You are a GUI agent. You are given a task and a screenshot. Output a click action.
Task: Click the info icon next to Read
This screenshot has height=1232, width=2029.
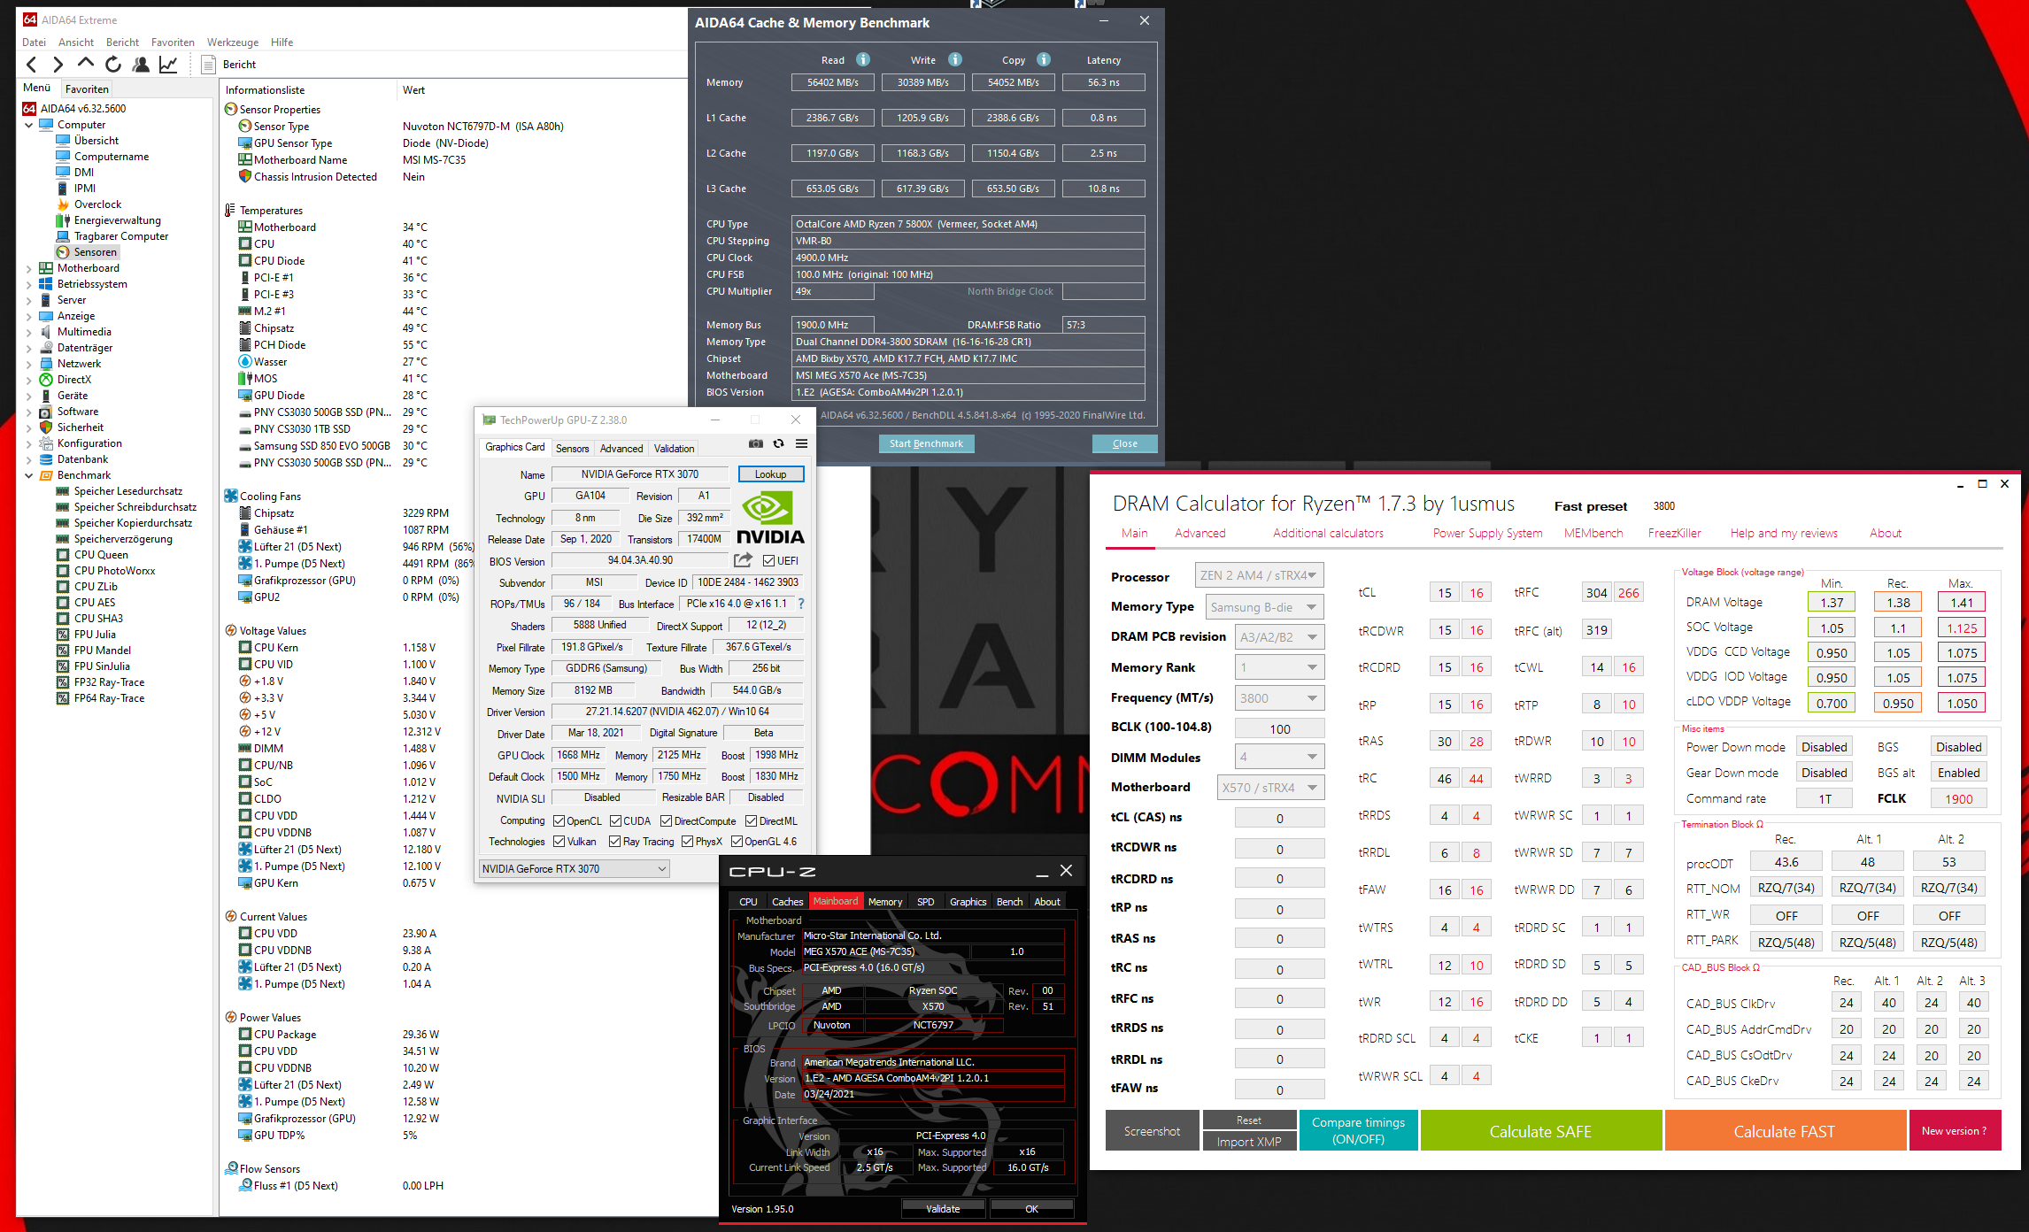pos(863,59)
